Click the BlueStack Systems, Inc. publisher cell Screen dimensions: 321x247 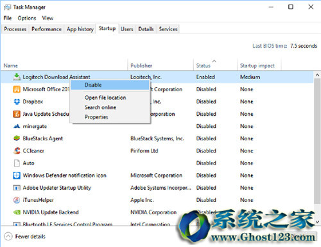[x=157, y=138]
